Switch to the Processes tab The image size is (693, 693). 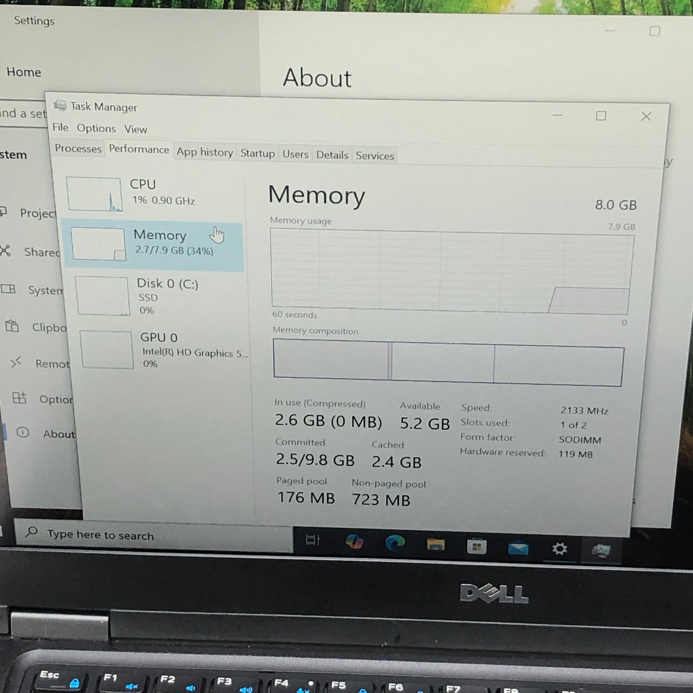coord(78,148)
